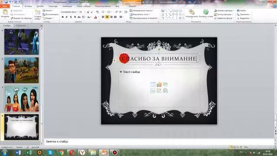Switch to the Insert (Вставка) tab
Viewport: 277px width, 156px height.
pyautogui.click(x=28, y=6)
